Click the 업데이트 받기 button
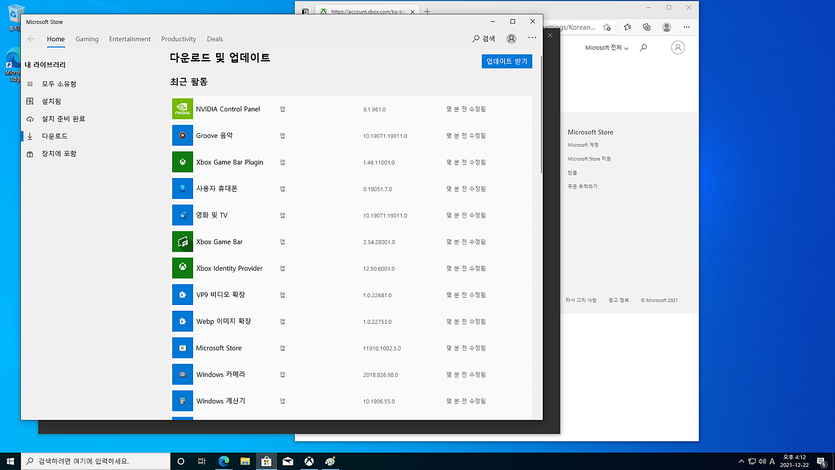Screen dimensions: 835x470 pyautogui.click(x=507, y=62)
